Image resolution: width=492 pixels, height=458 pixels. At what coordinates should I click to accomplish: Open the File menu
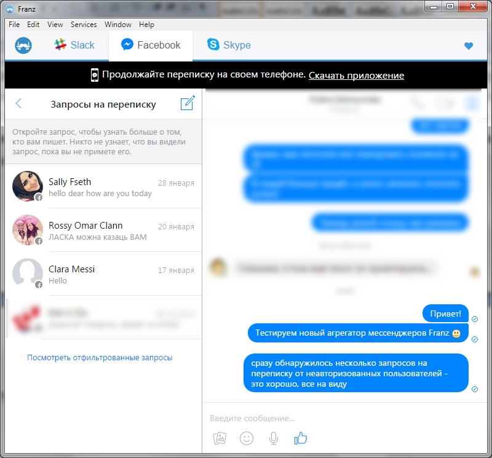tap(14, 25)
